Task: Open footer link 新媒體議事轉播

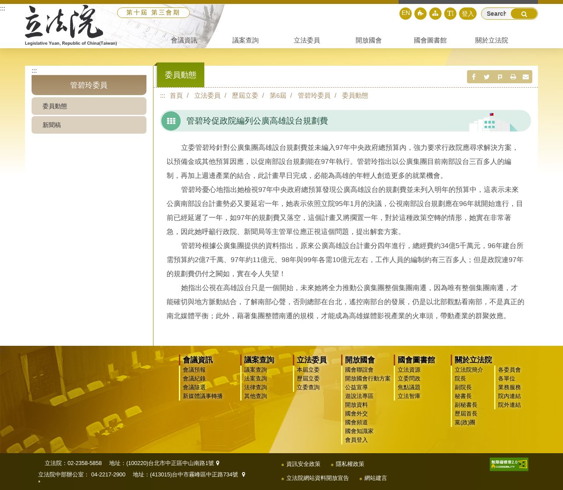Action: [203, 396]
